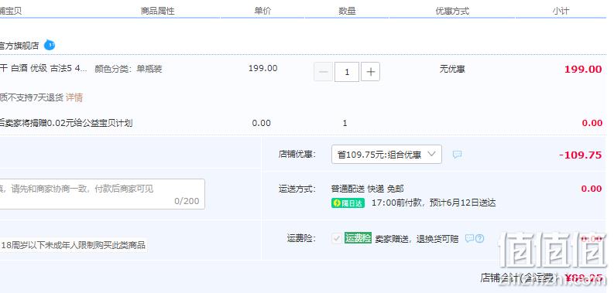The width and height of the screenshot is (614, 293).
Task: Click the blue shop badge icon beside 官方旗舰店
Action: [50, 46]
